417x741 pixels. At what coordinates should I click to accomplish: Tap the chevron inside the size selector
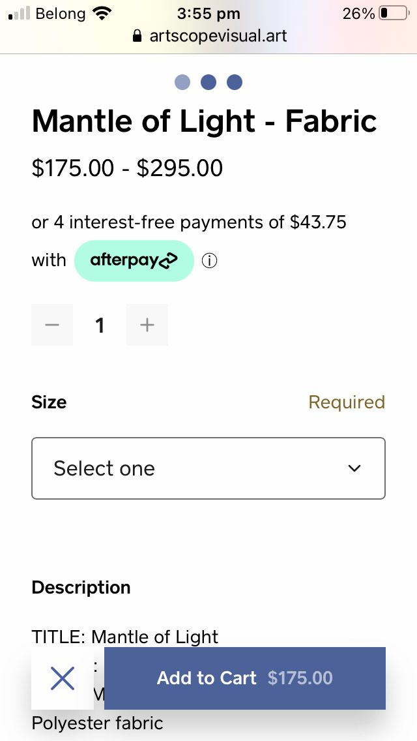pos(354,468)
